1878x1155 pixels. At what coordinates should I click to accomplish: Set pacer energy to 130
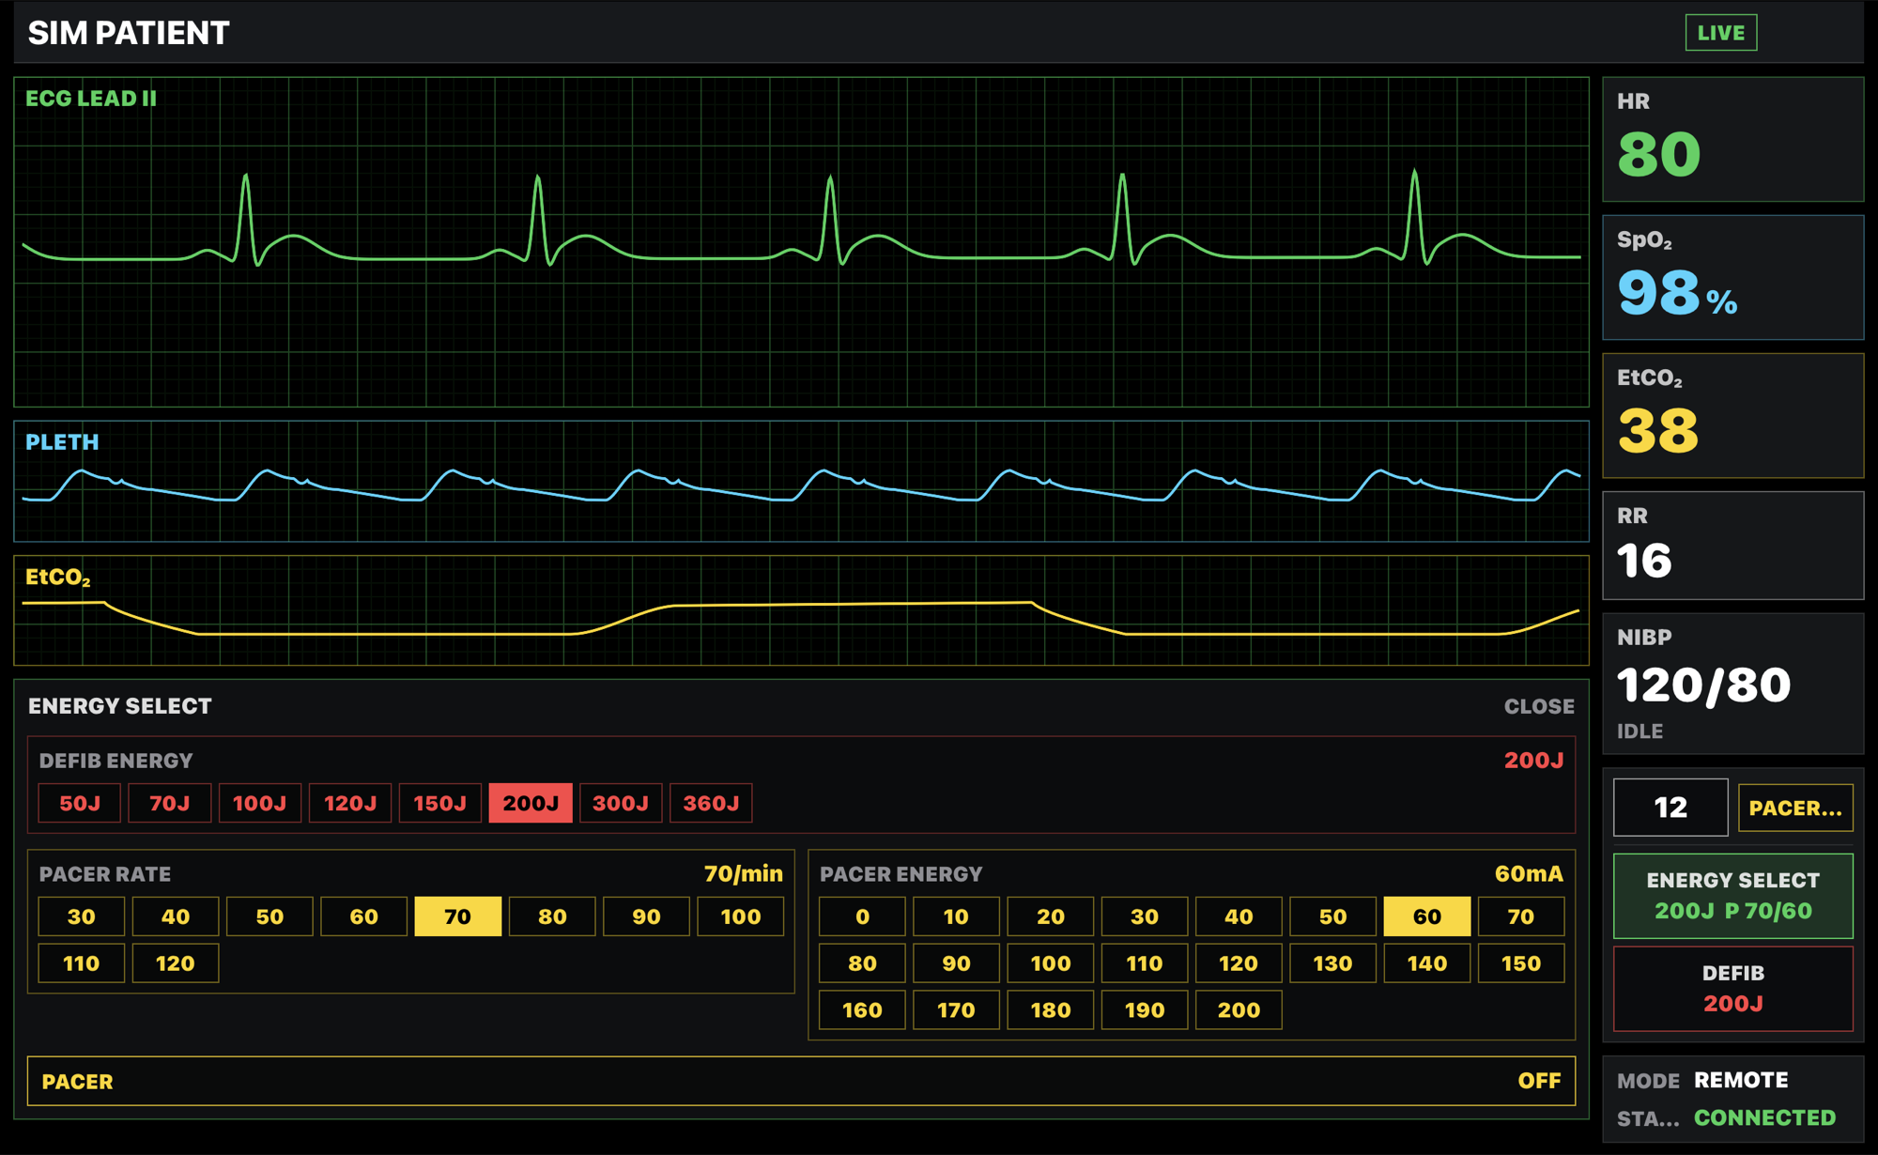coord(1333,963)
